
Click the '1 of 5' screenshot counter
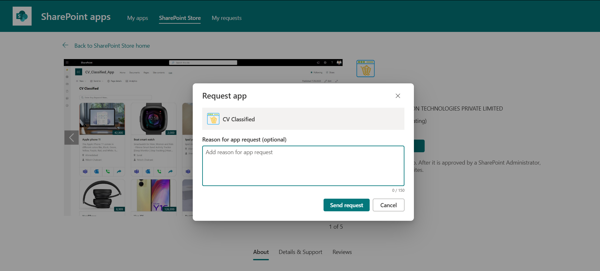coord(336,227)
